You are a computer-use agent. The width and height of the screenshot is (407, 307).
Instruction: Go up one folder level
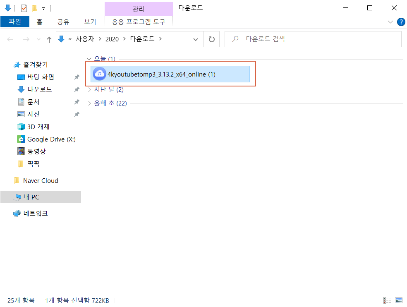(49, 39)
